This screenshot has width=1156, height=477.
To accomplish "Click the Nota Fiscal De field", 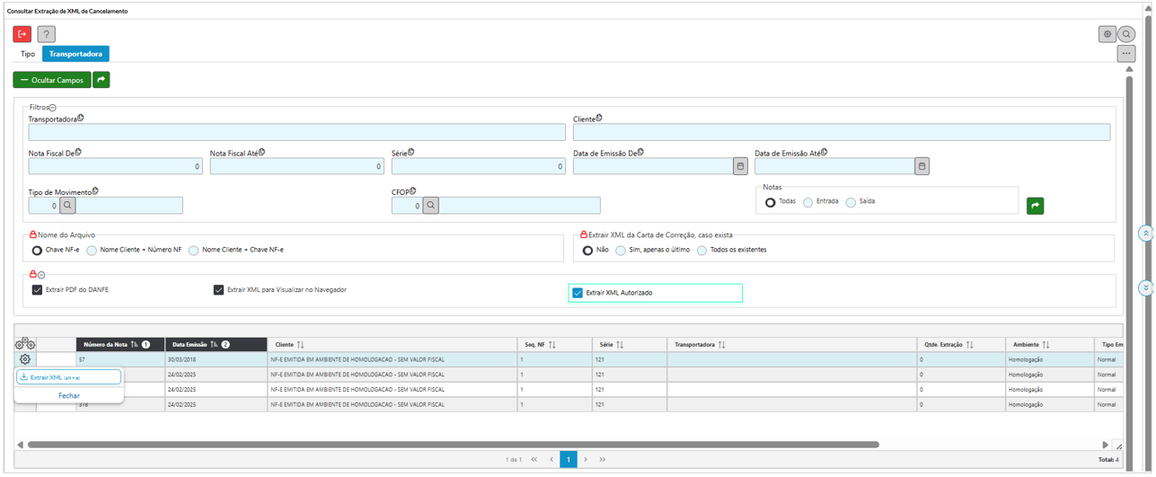I will point(115,166).
